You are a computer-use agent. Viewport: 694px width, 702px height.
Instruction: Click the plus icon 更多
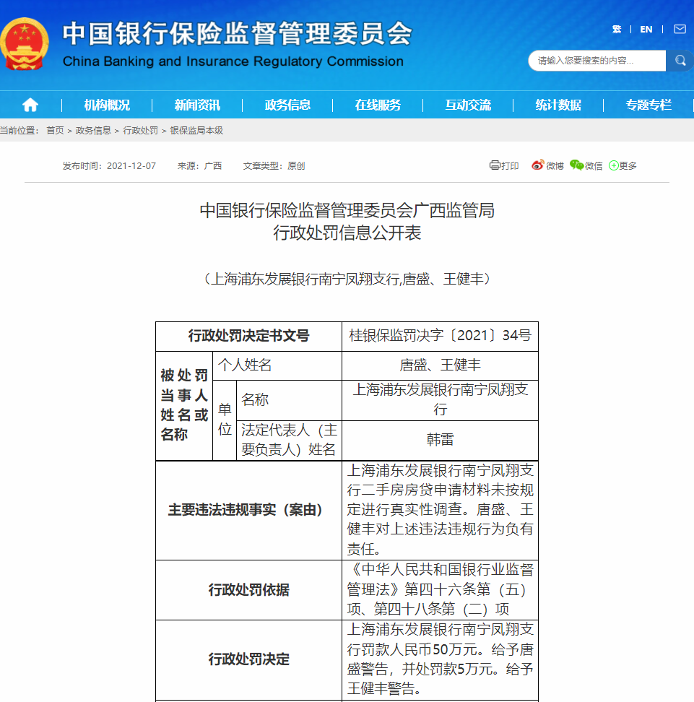coord(613,165)
